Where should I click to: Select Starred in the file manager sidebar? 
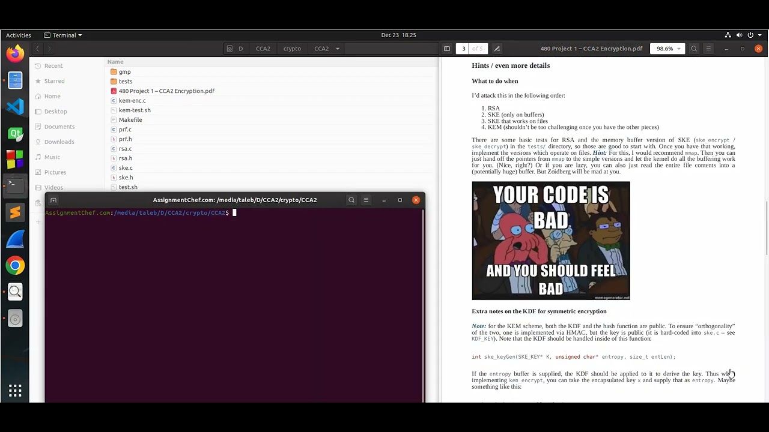54,80
